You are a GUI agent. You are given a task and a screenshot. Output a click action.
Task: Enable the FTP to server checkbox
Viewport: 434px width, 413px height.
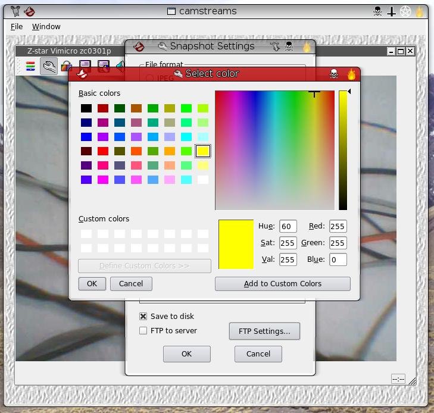point(143,330)
